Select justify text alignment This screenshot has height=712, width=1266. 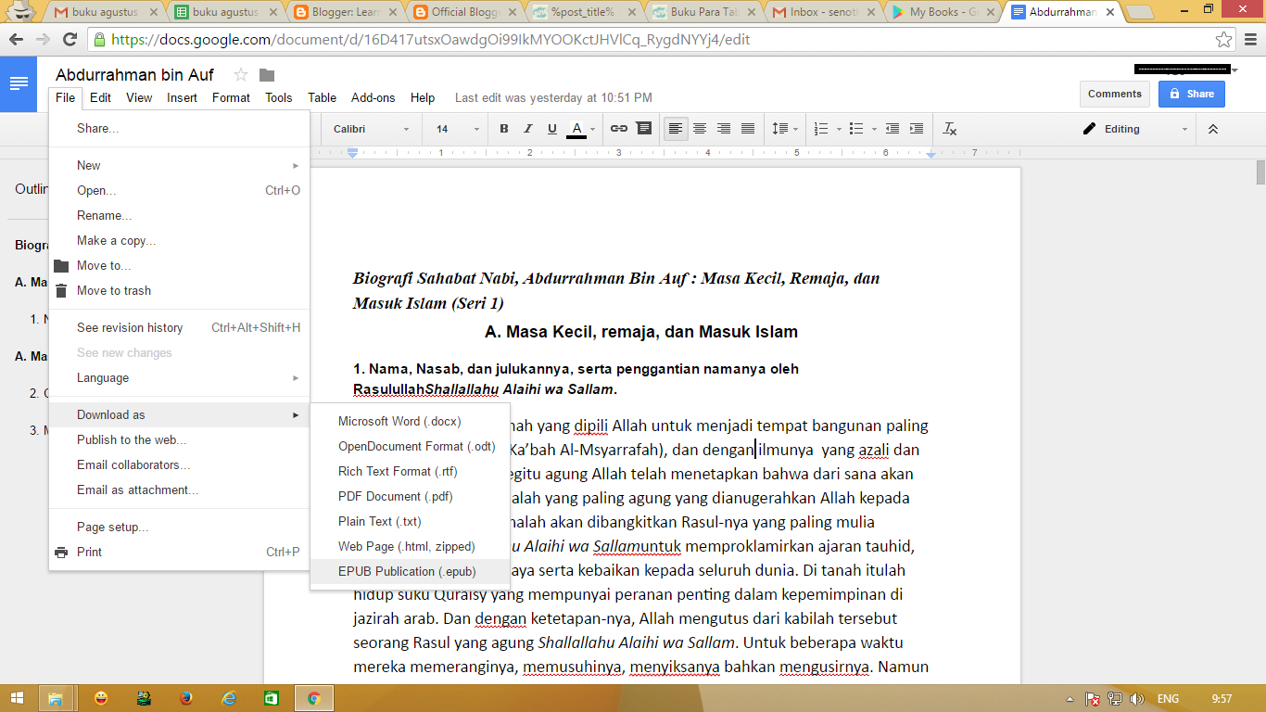748,129
